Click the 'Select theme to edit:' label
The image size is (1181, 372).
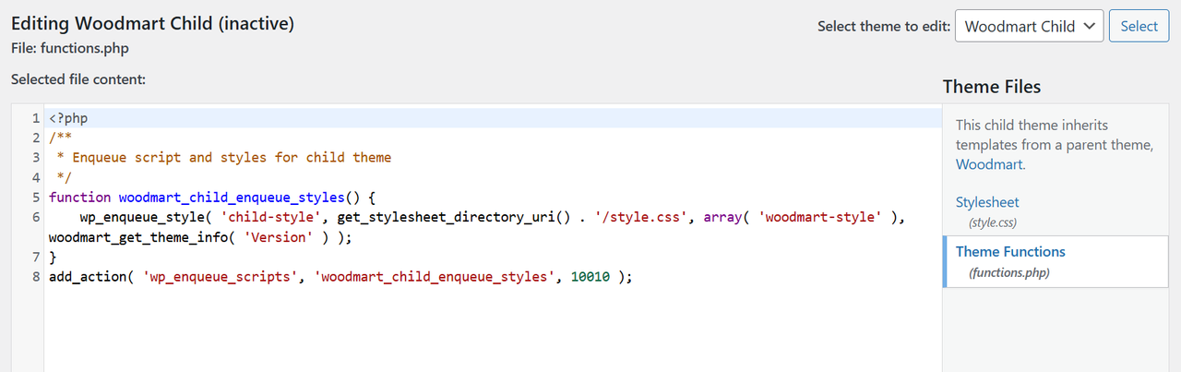[884, 27]
